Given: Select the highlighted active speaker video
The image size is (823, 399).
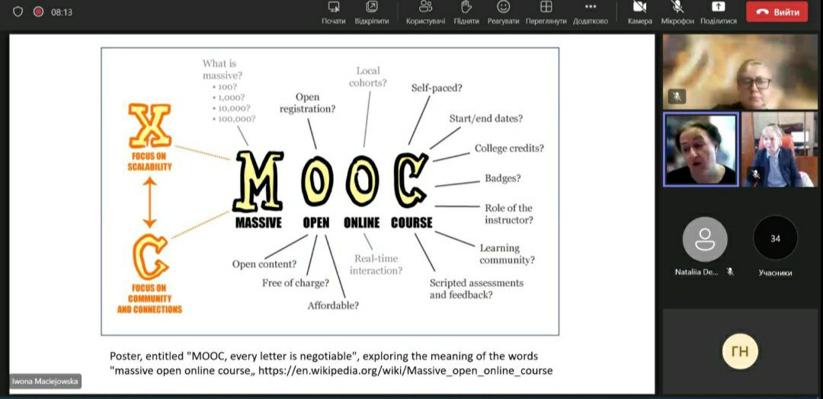Looking at the screenshot, I should (x=701, y=149).
